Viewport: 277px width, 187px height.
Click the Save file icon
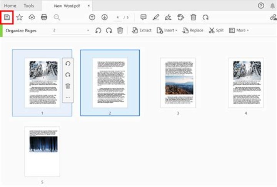pyautogui.click(x=7, y=17)
